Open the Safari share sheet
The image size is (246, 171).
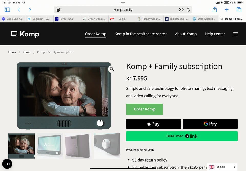(x=215, y=10)
